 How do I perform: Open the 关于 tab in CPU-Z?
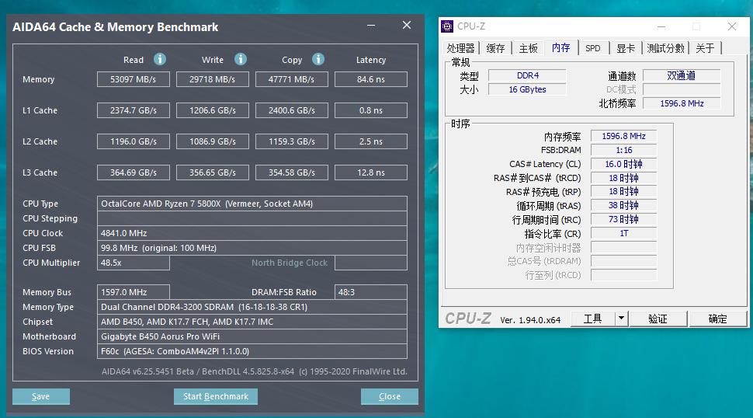[705, 48]
